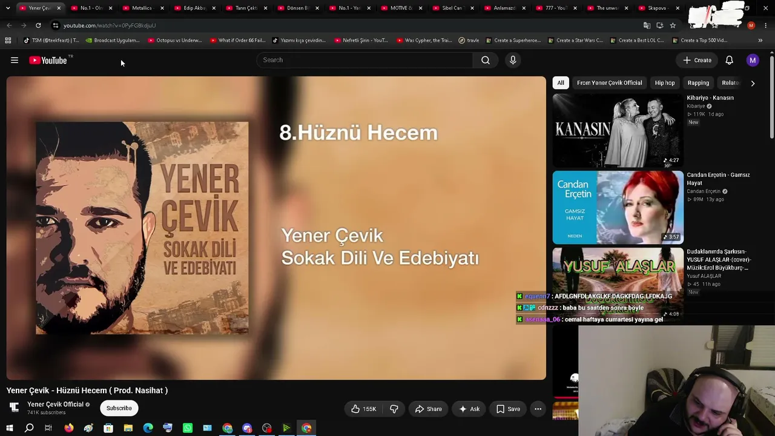Close the Yener Çevik browser tab
Image resolution: width=775 pixels, height=436 pixels.
tap(59, 8)
